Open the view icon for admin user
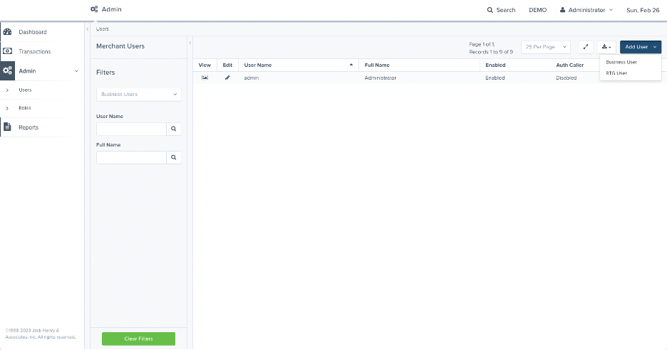The image size is (667, 350). click(205, 78)
